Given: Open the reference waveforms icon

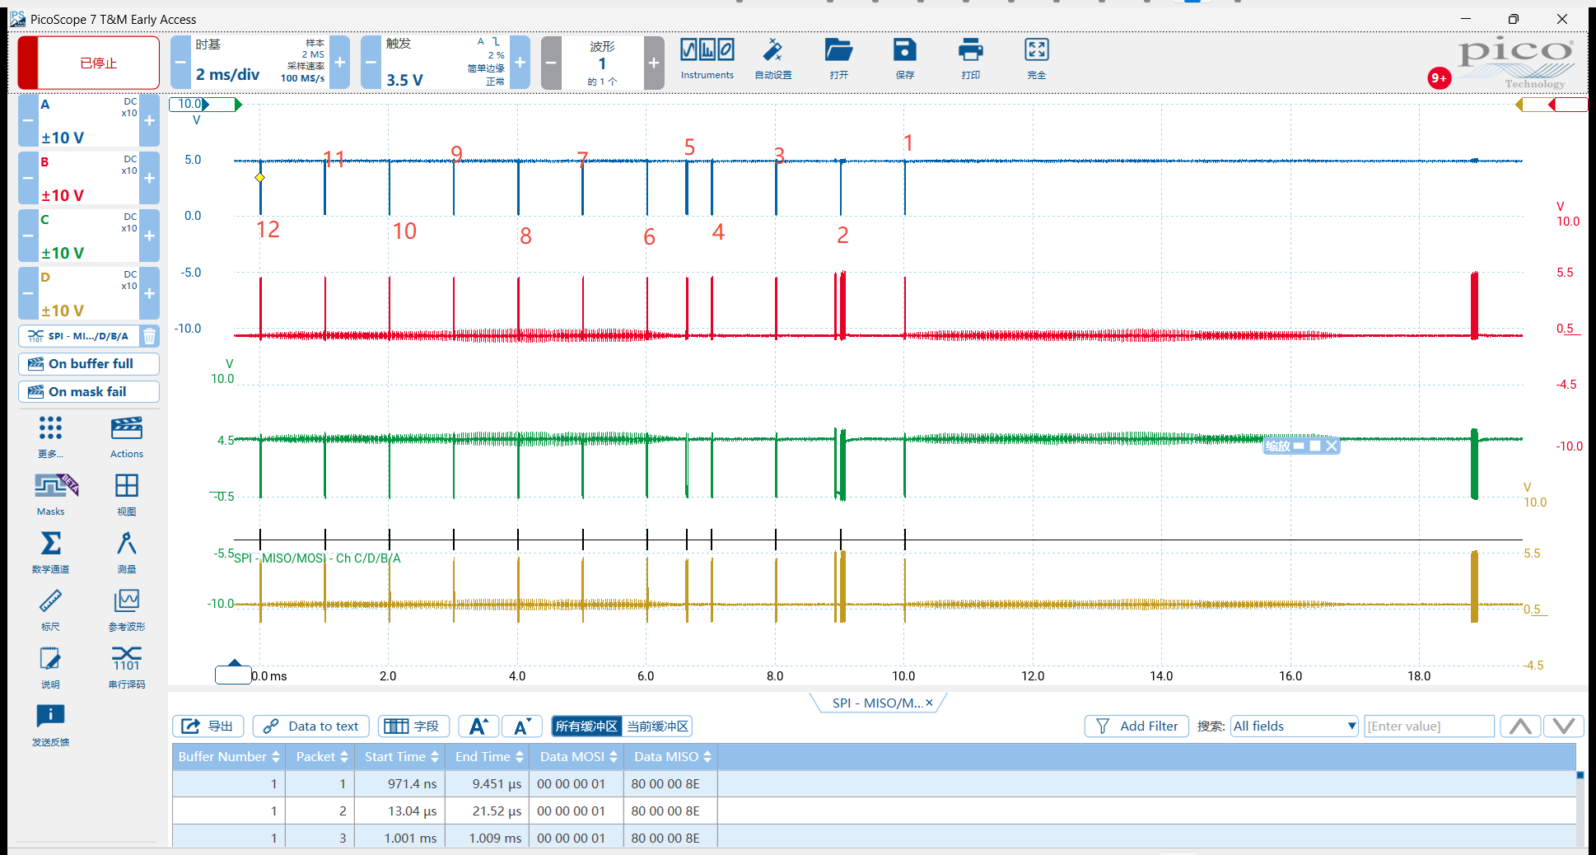Looking at the screenshot, I should pyautogui.click(x=126, y=601).
